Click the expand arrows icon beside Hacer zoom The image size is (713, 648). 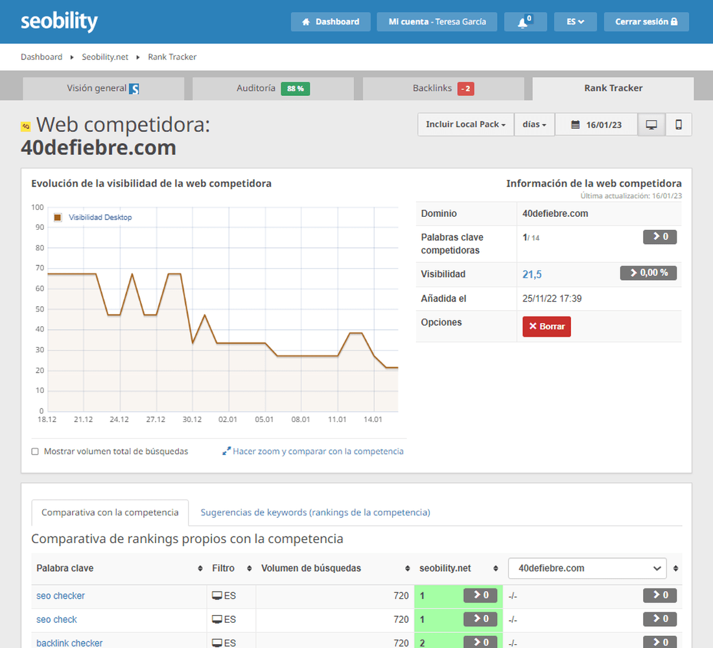(x=226, y=451)
